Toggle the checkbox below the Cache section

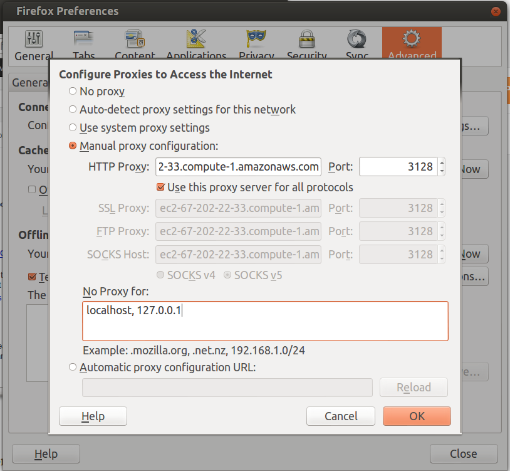click(32, 189)
